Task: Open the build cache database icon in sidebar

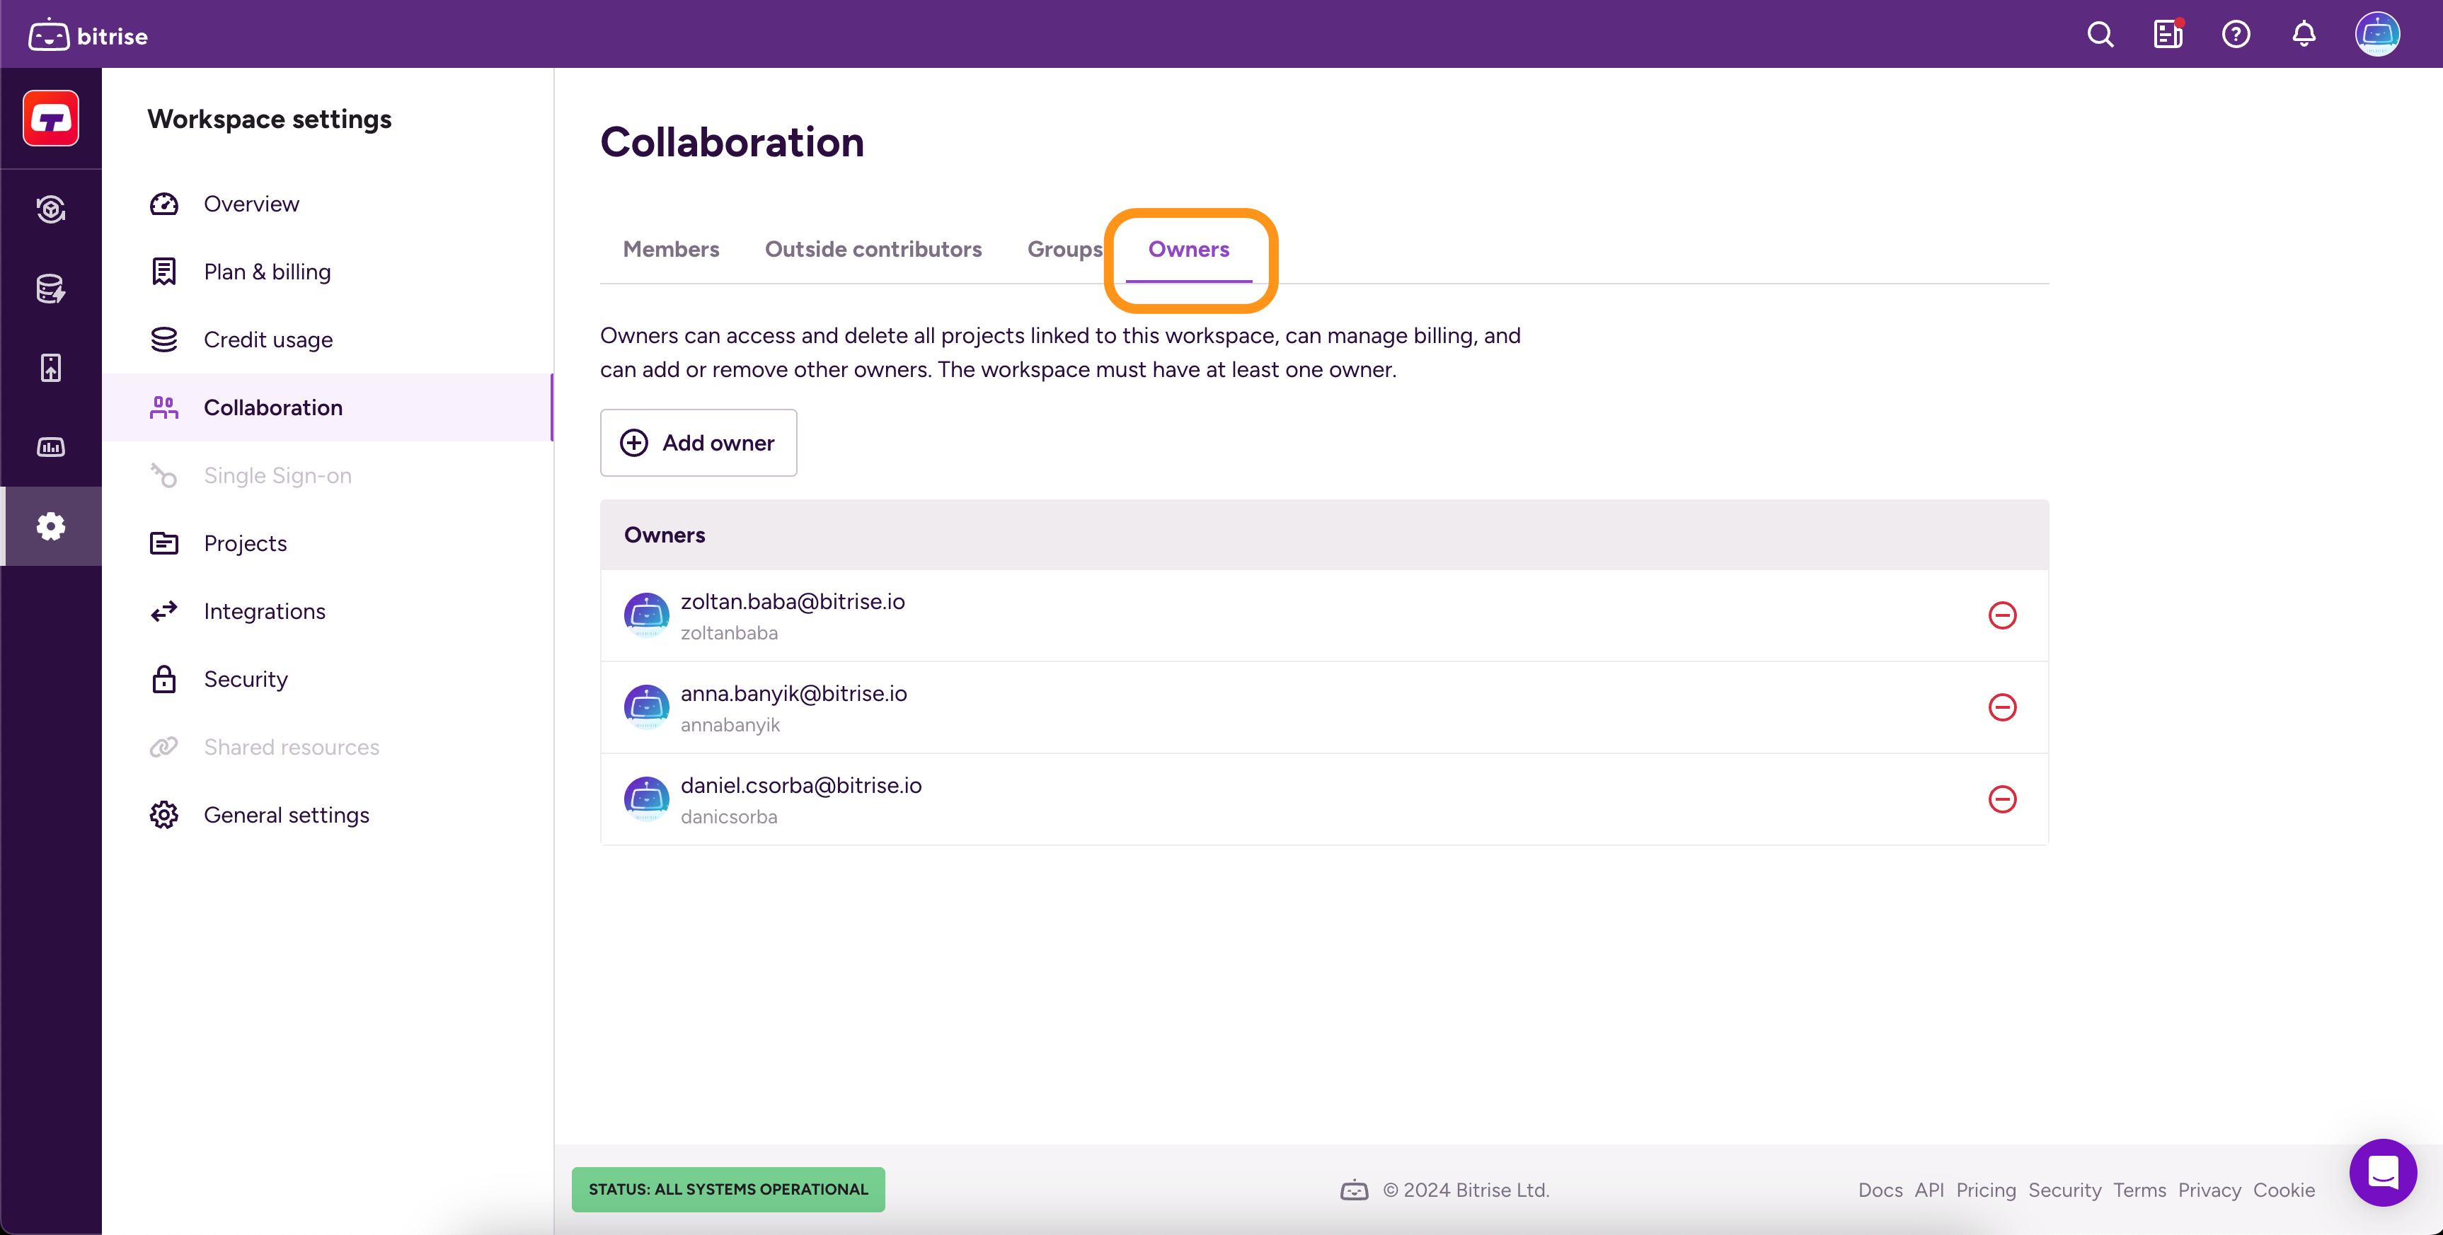Action: 51,288
